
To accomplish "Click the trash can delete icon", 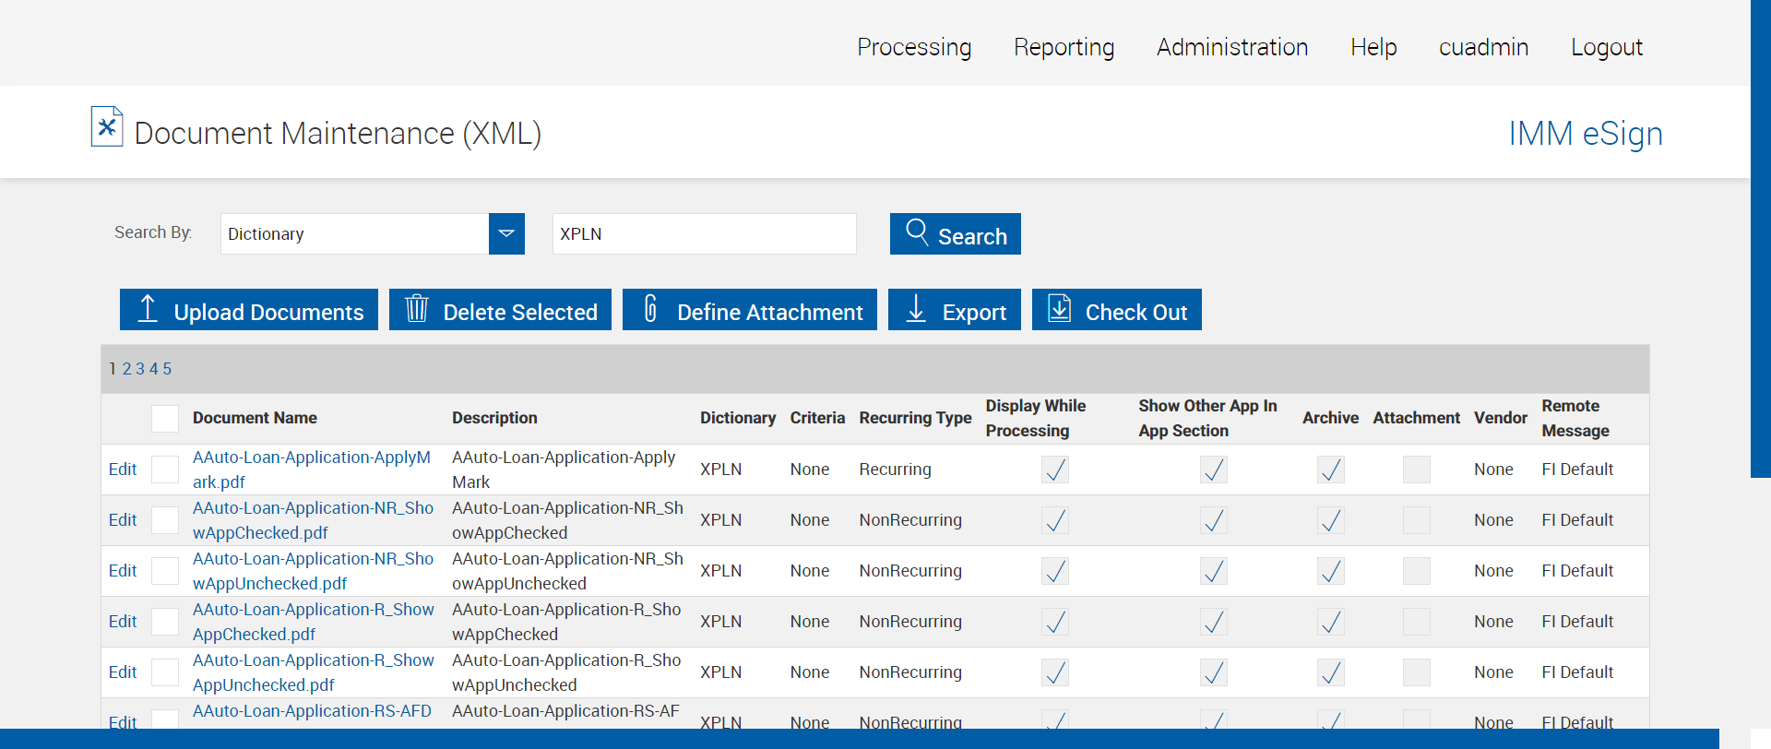I will pos(417,309).
